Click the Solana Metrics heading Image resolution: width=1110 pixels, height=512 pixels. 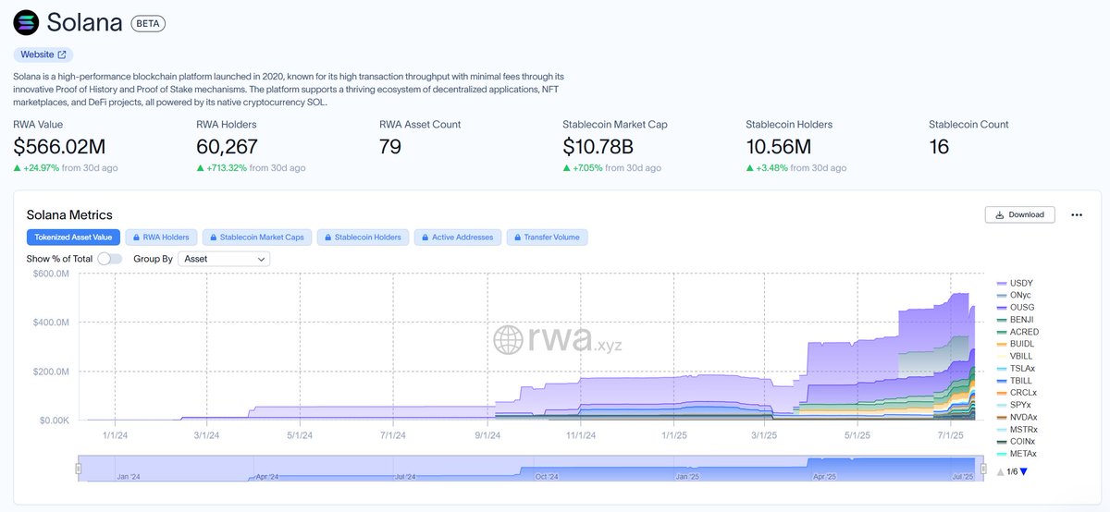tap(69, 214)
